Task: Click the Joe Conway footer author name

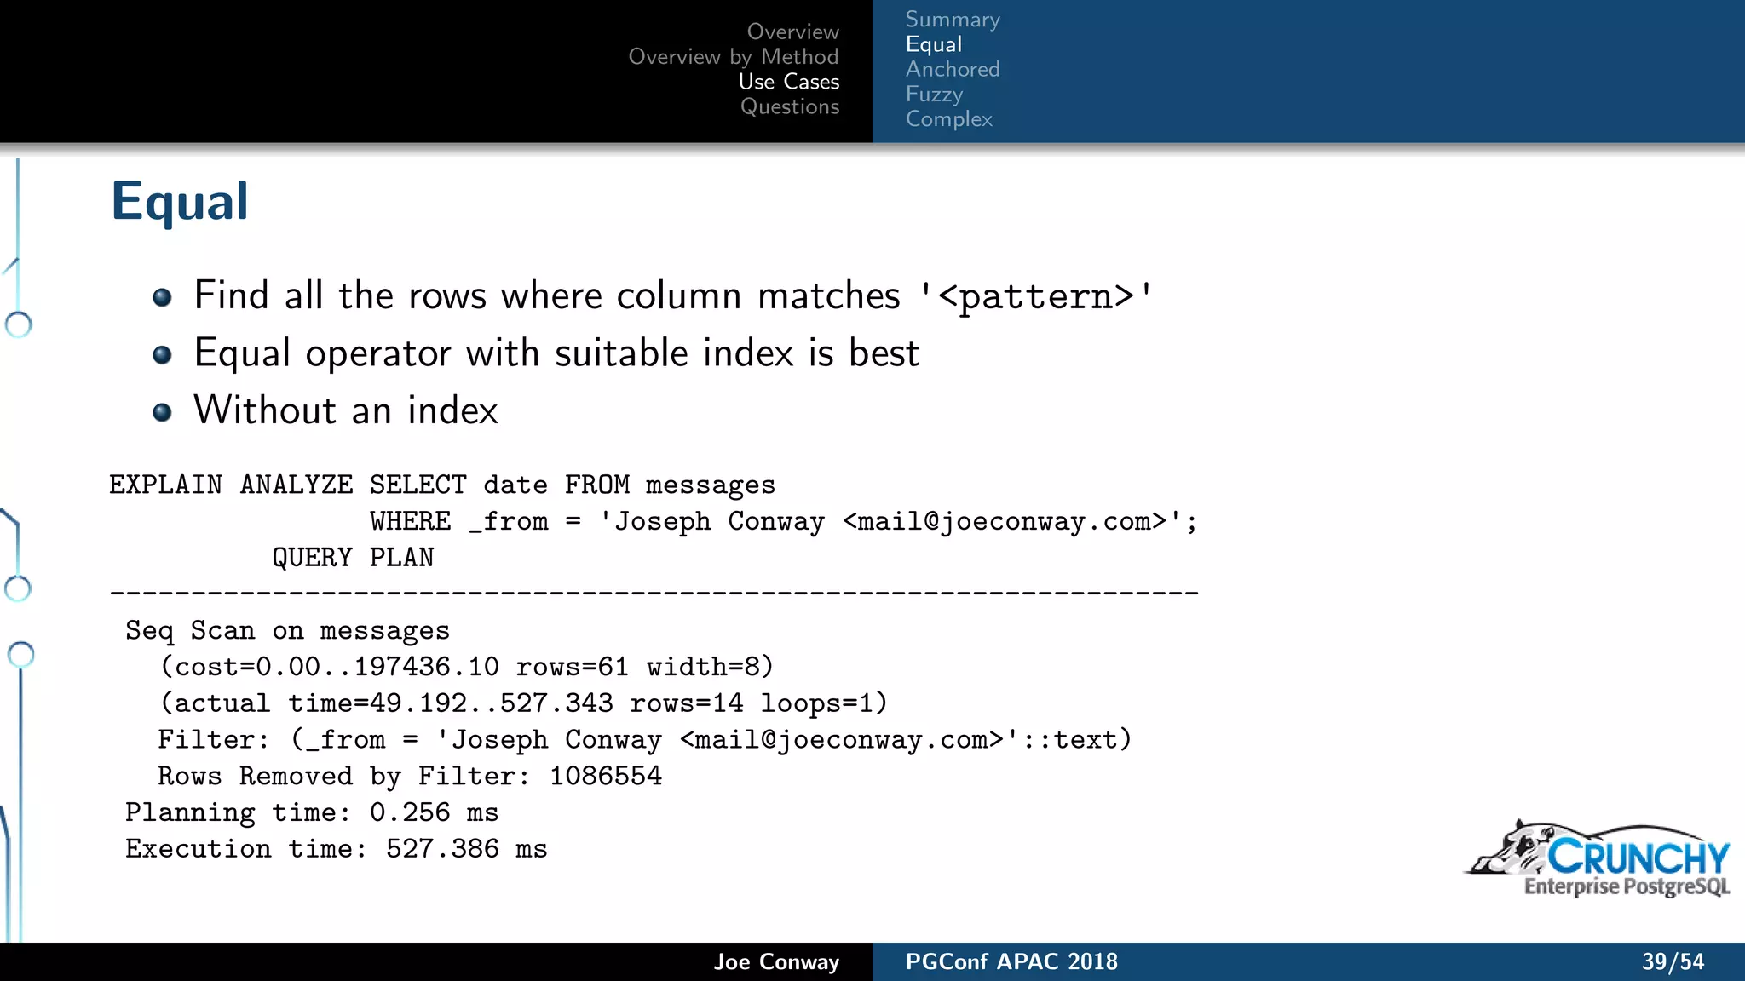Action: click(776, 962)
